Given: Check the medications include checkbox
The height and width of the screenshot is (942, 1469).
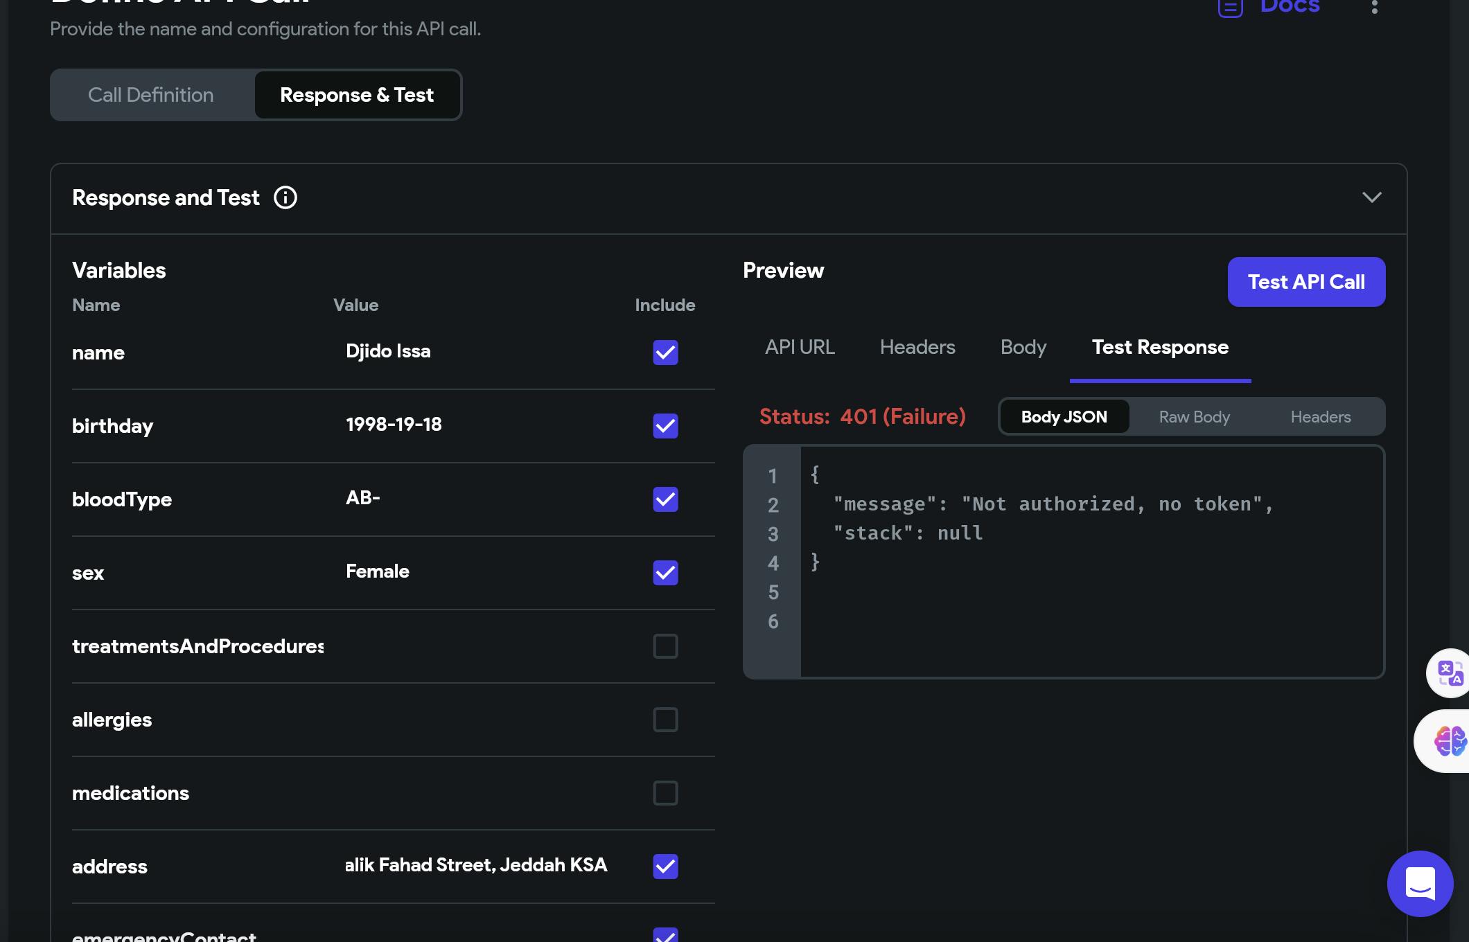Looking at the screenshot, I should [665, 793].
